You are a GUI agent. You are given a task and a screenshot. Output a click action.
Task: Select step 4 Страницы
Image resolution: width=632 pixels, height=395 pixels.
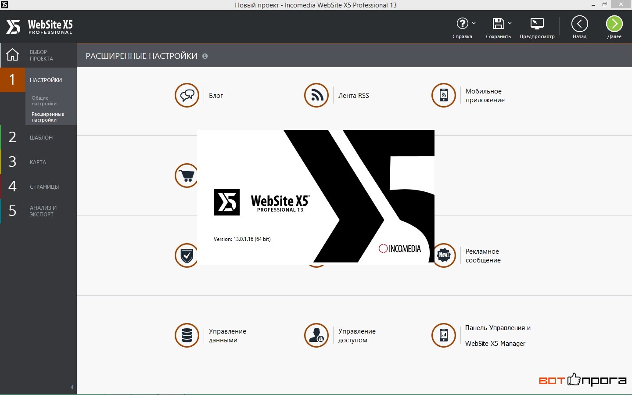(38, 187)
